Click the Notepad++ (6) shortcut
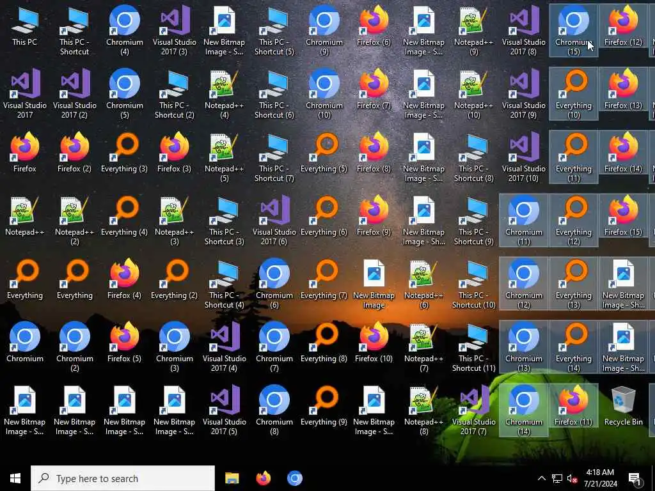The width and height of the screenshot is (655, 491). pyautogui.click(x=423, y=284)
